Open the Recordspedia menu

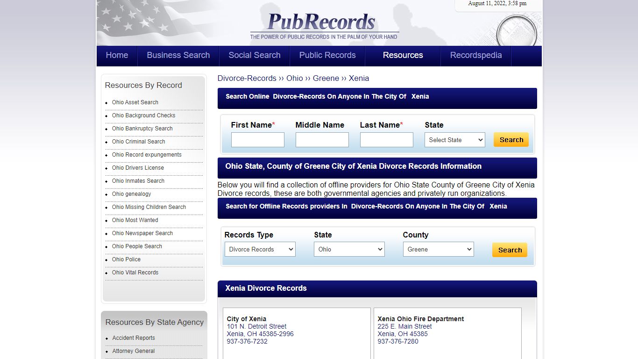point(476,55)
